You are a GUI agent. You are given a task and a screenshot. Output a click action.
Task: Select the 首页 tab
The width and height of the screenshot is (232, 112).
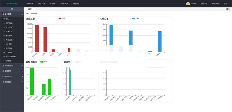coord(30,9)
